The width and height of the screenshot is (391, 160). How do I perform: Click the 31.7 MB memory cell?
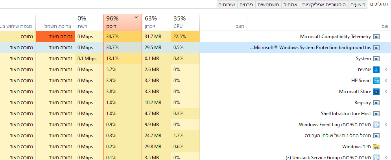point(157,37)
